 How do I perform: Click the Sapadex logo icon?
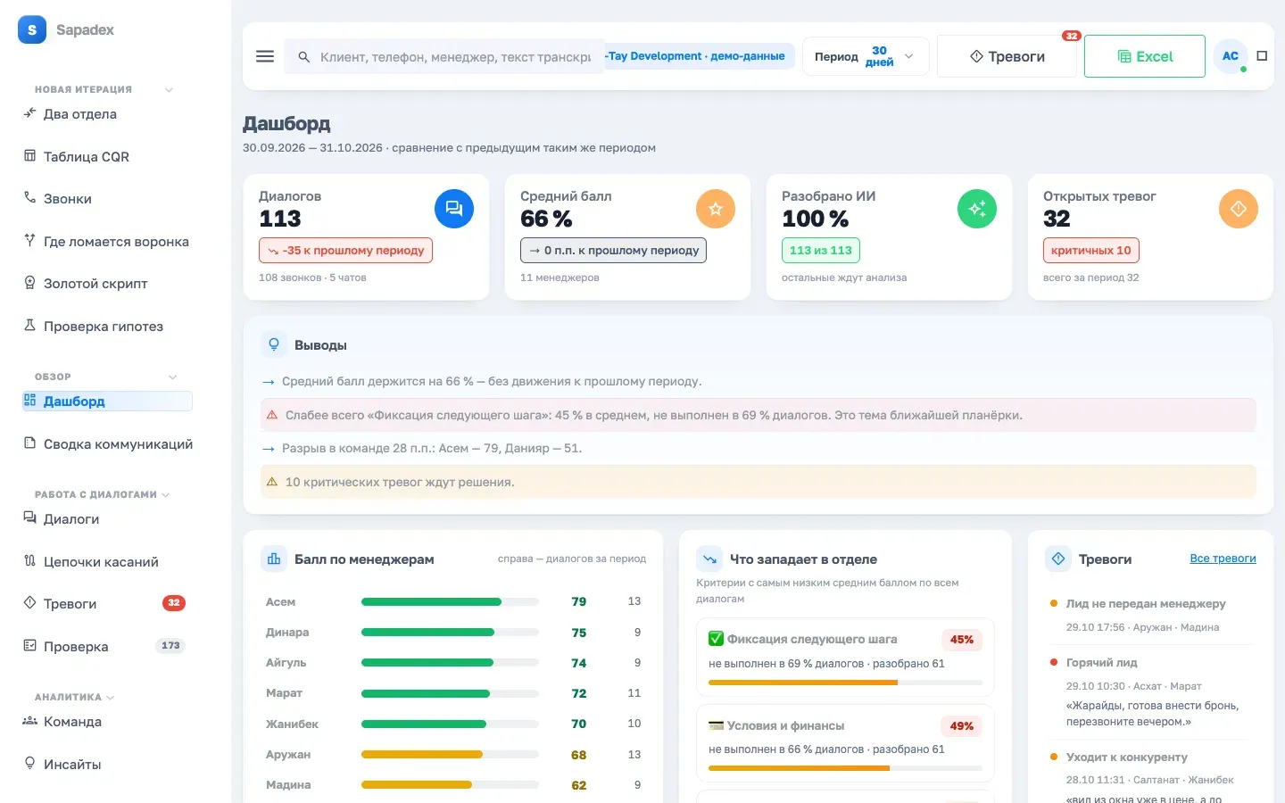tap(32, 29)
